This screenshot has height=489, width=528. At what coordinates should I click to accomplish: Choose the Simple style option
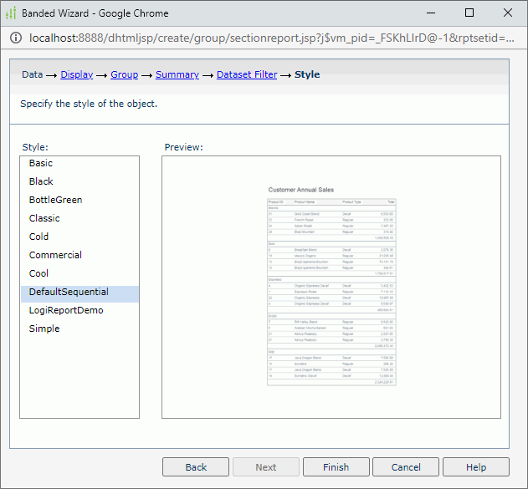(44, 329)
